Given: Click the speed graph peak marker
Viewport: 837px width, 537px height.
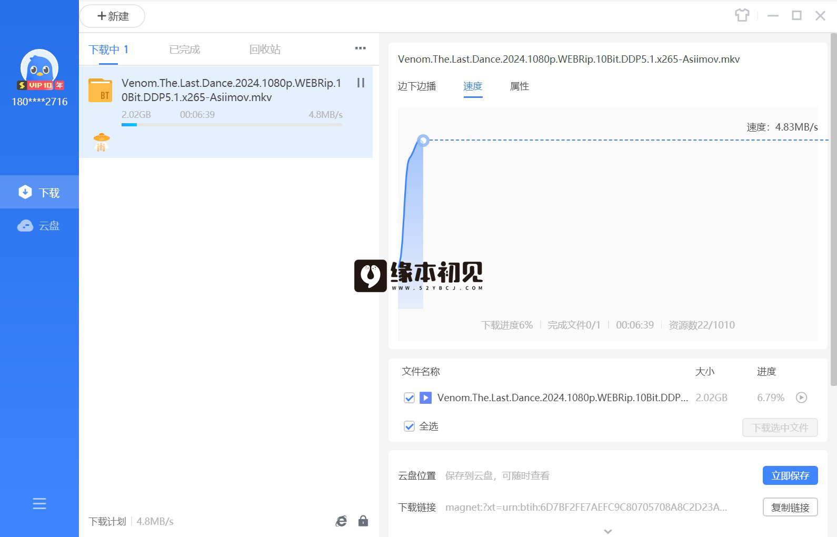Looking at the screenshot, I should (423, 141).
